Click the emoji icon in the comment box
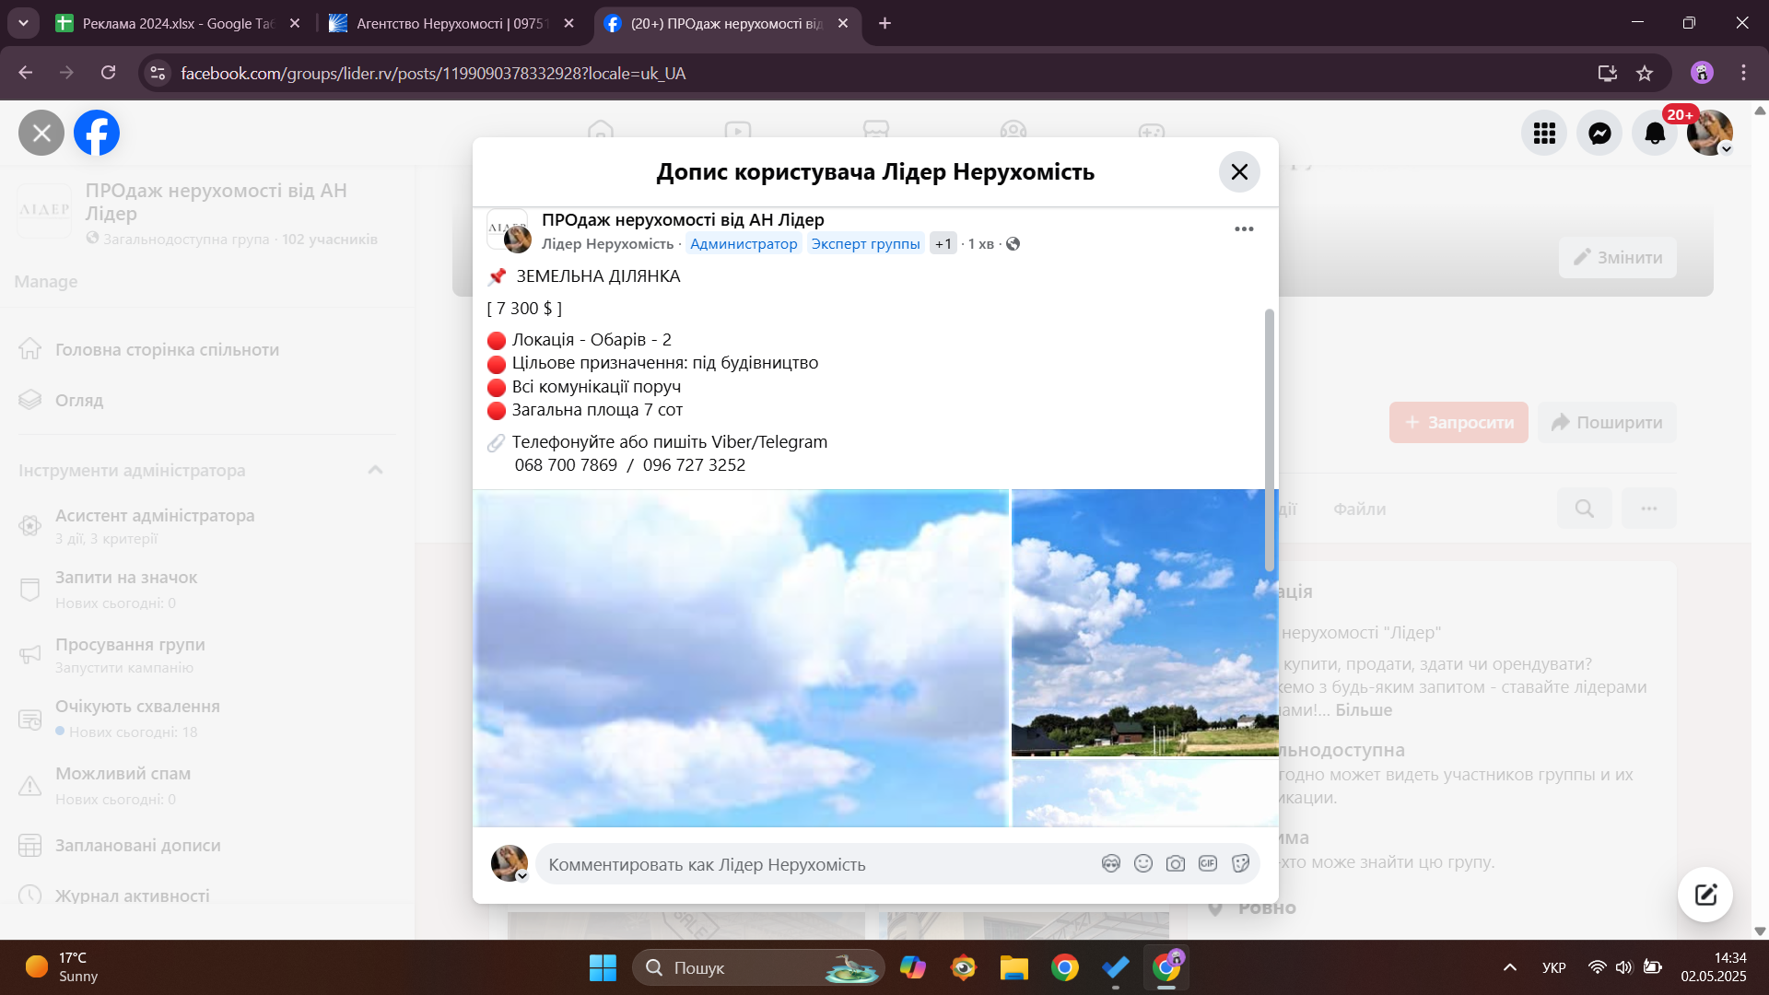This screenshot has width=1769, height=995. [1142, 863]
